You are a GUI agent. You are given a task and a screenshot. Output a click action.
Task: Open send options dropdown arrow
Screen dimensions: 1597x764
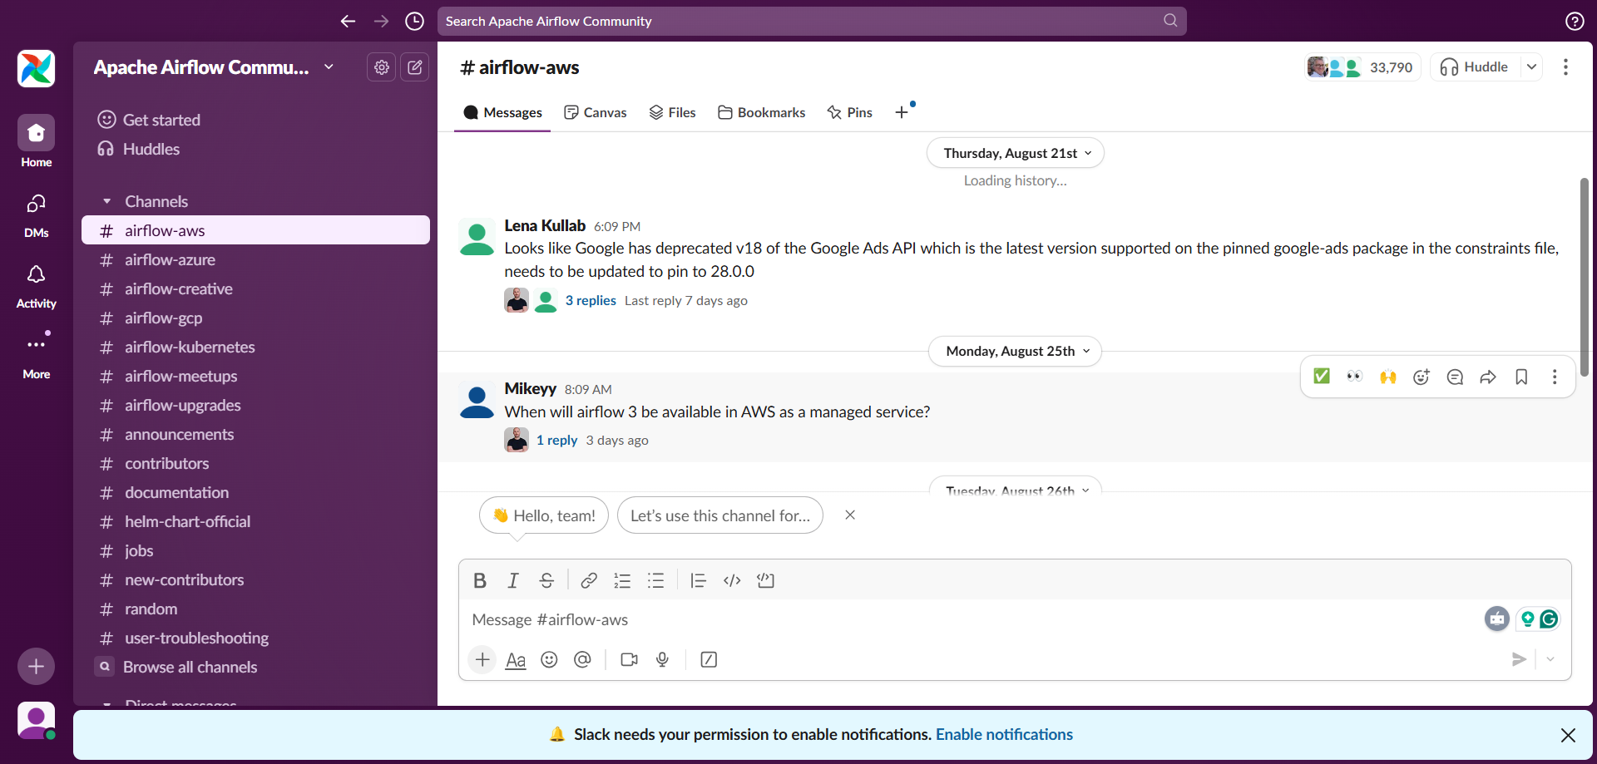point(1550,659)
